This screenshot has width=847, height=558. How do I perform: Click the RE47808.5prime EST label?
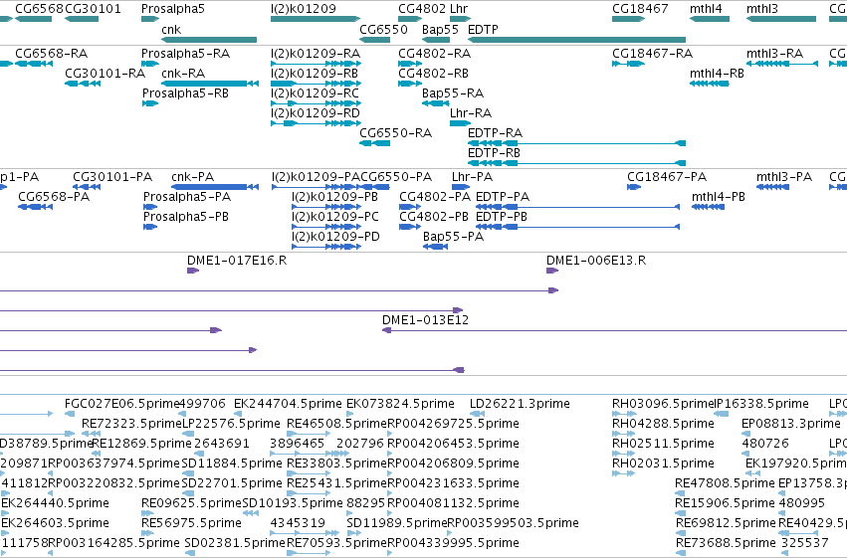point(725,483)
